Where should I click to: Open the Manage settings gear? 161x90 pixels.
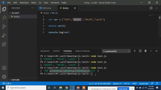(x=4, y=77)
